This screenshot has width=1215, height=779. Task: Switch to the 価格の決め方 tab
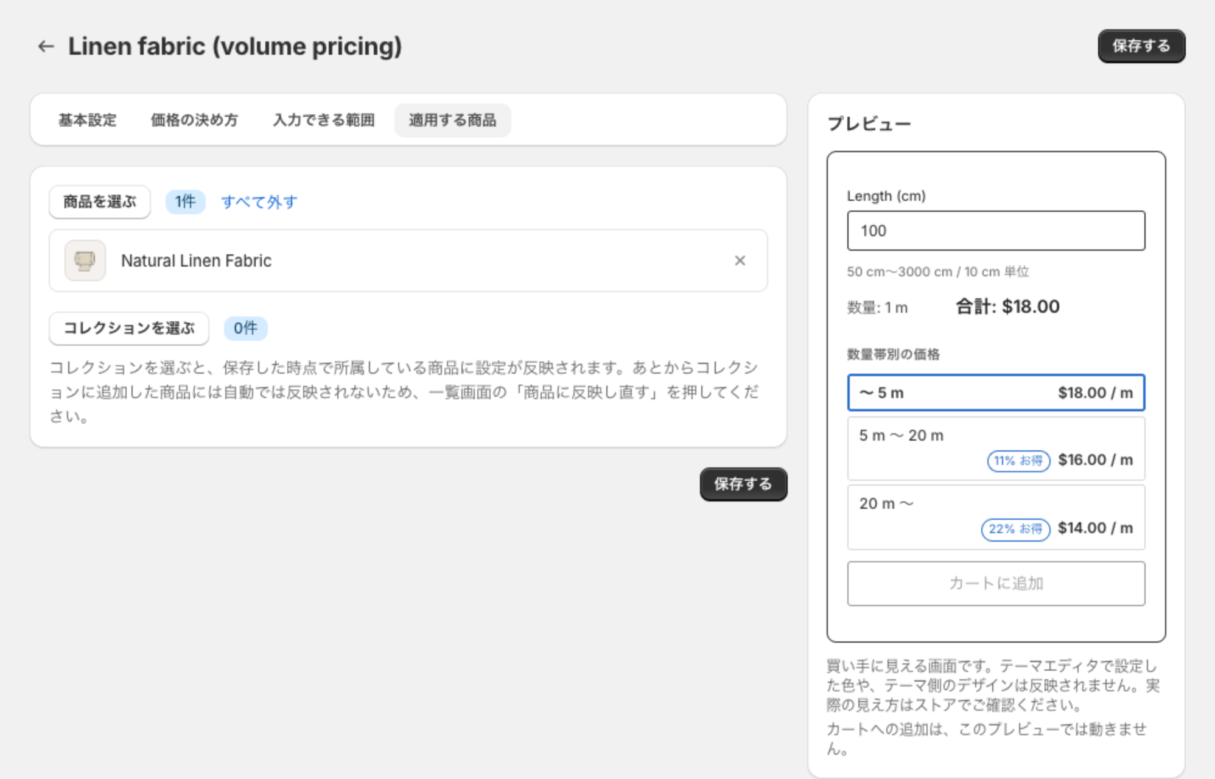(194, 120)
